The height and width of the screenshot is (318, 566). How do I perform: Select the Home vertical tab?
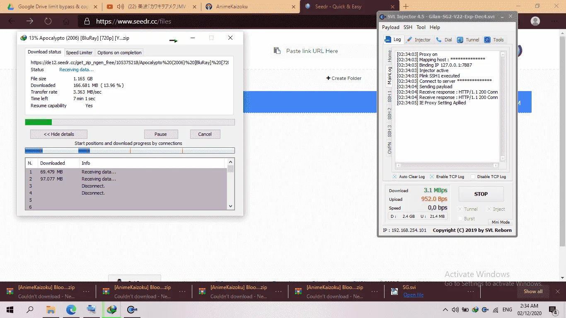point(389,56)
